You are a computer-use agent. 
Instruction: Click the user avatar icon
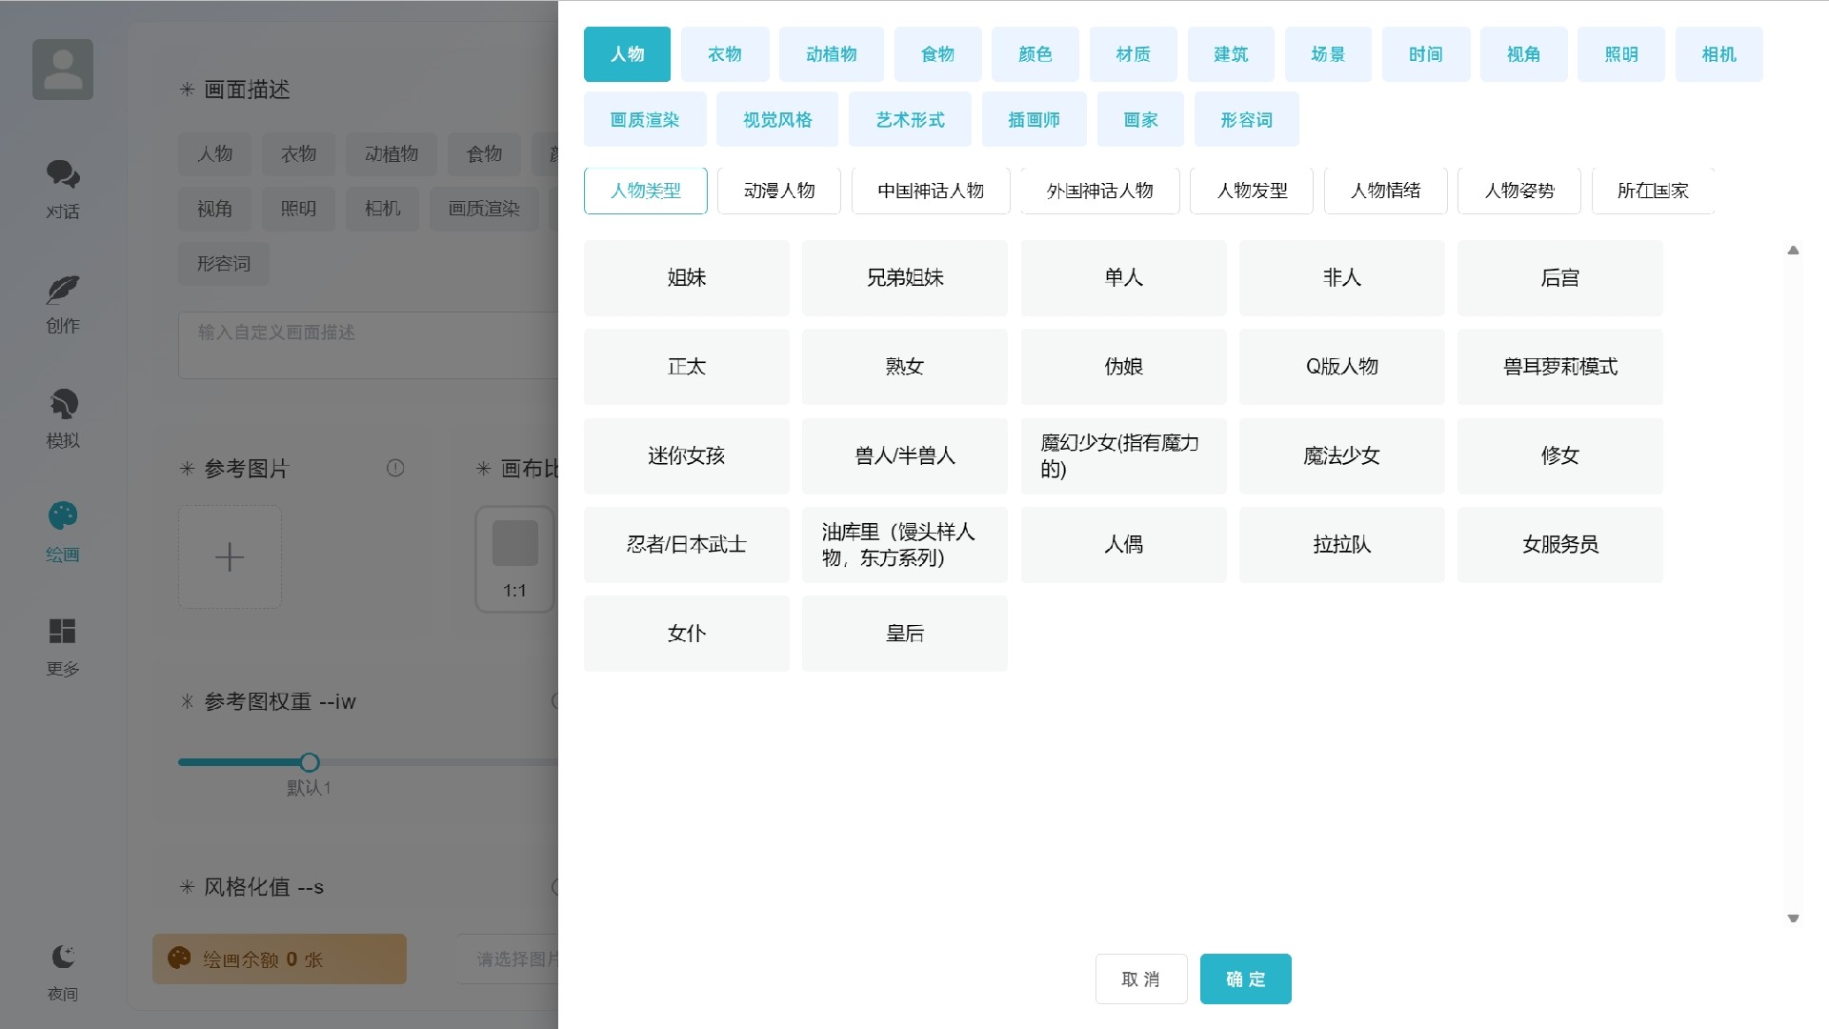tap(63, 70)
